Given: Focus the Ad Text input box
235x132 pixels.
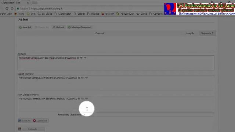Looking at the screenshot, I should pyautogui.click(x=116, y=63).
